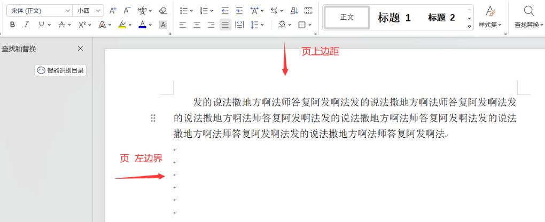Close the 查找和替换 side panel
This screenshot has height=222, width=545.
click(x=80, y=49)
